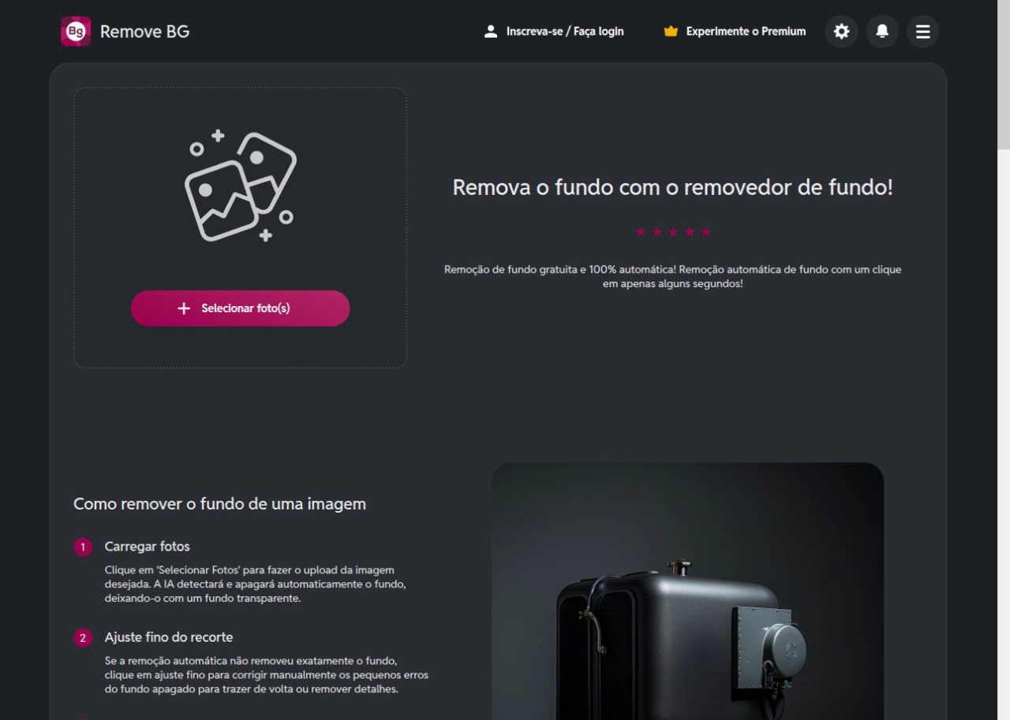1010x720 pixels.
Task: Click Experimente o Premium link
Action: pyautogui.click(x=746, y=32)
